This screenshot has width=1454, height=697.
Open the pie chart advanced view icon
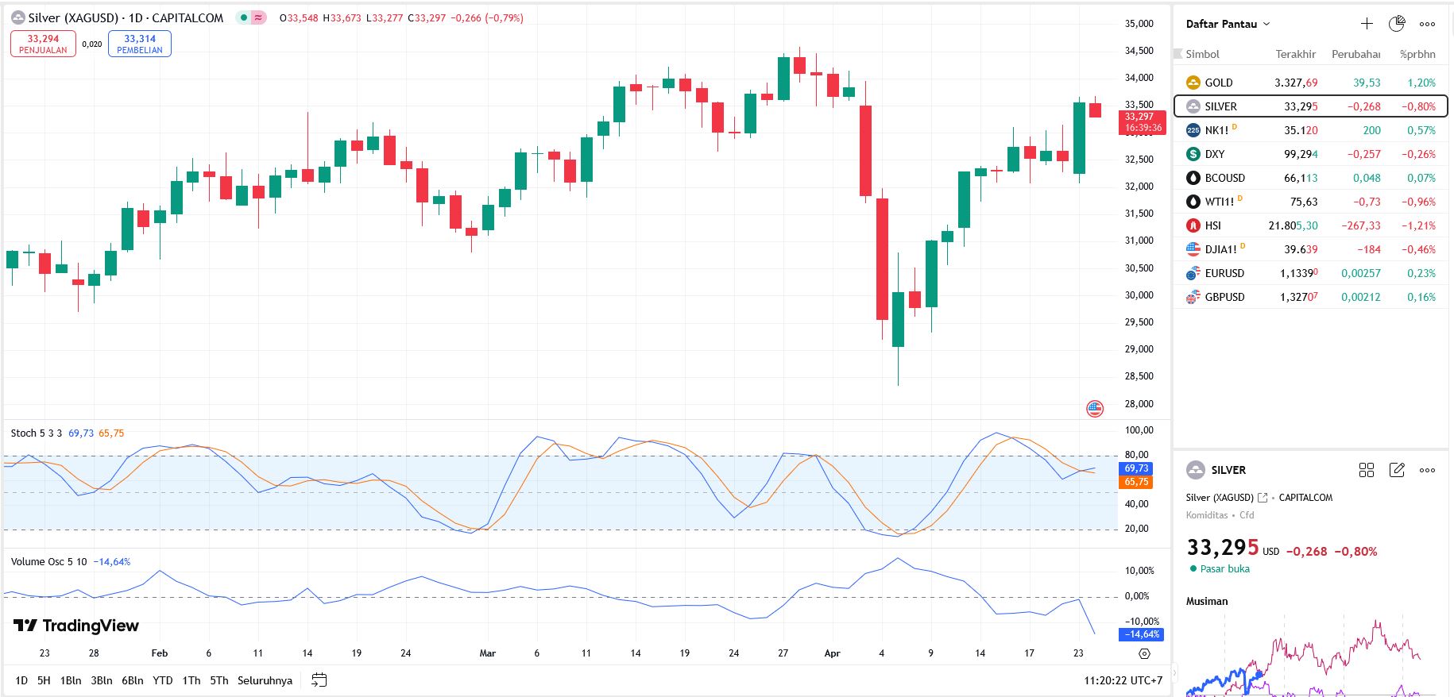click(x=1397, y=24)
